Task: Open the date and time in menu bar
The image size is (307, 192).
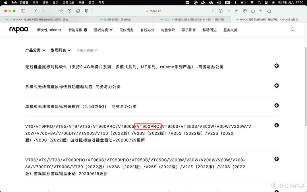Action: [291, 3]
